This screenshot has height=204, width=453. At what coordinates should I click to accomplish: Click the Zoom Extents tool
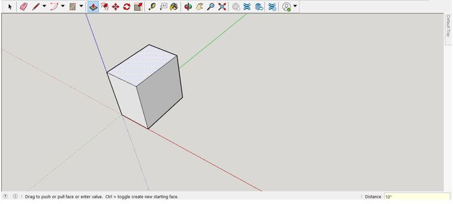tap(222, 7)
